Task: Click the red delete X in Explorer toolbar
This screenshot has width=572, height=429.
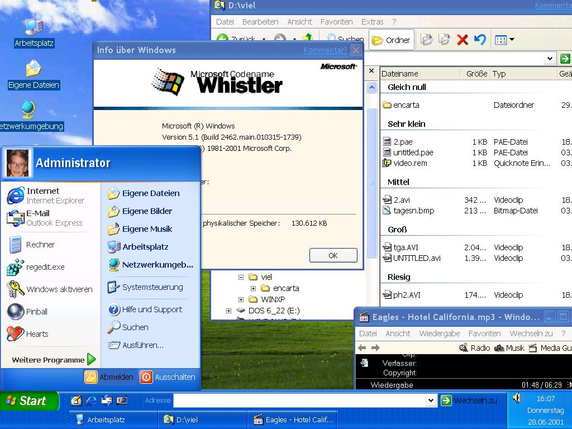Action: coord(463,40)
